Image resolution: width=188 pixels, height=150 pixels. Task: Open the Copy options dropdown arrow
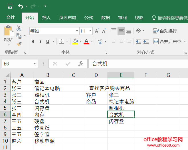click(25, 36)
